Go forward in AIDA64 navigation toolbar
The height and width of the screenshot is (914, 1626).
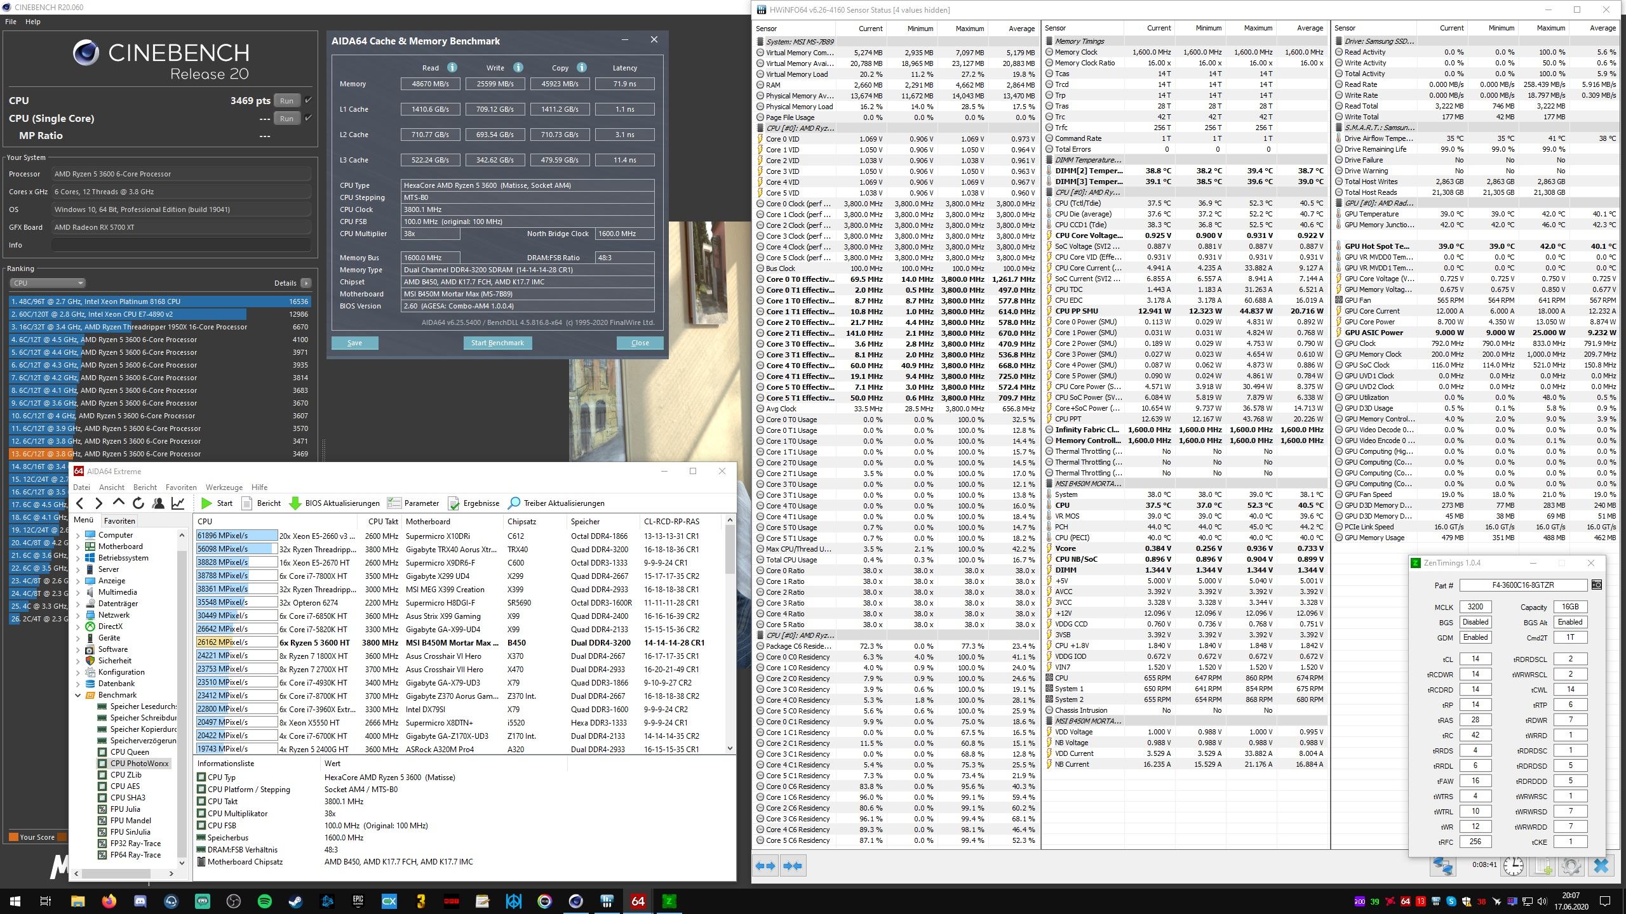[x=98, y=503]
